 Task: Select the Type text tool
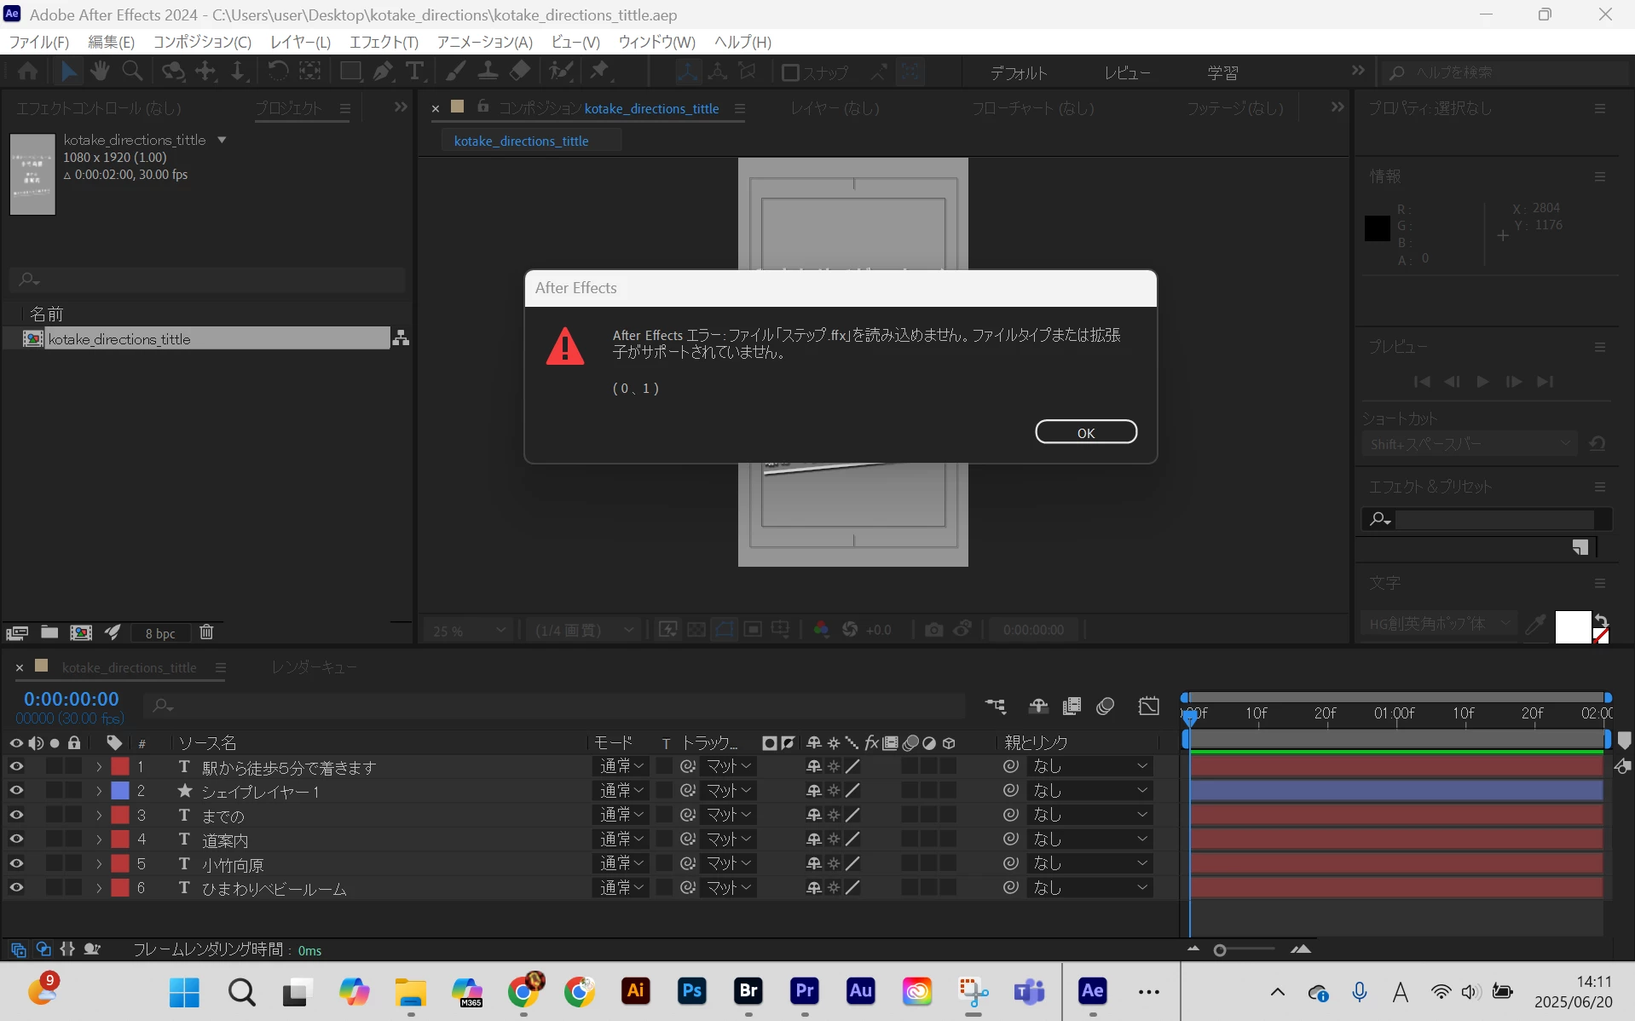click(414, 72)
